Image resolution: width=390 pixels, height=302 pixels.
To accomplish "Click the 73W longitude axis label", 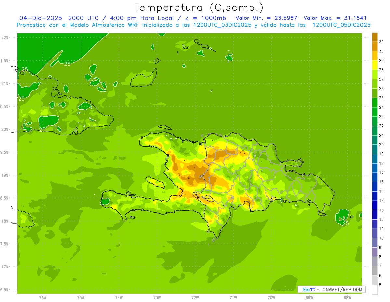I will 157,297.
